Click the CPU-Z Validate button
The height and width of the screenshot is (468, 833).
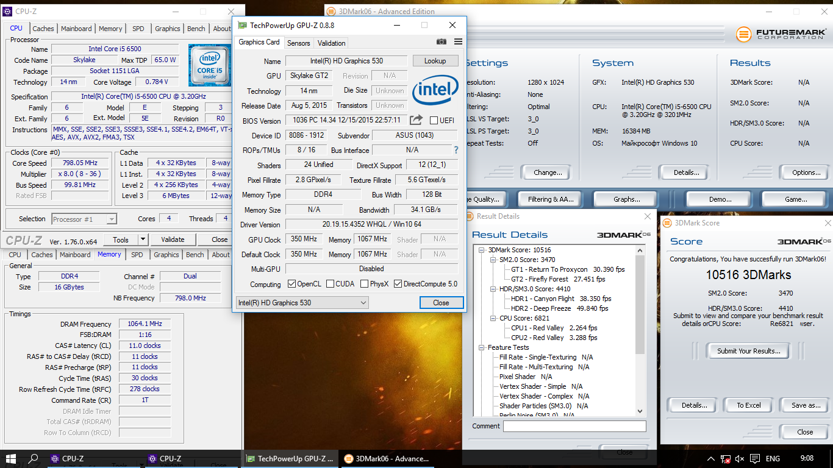coord(173,239)
